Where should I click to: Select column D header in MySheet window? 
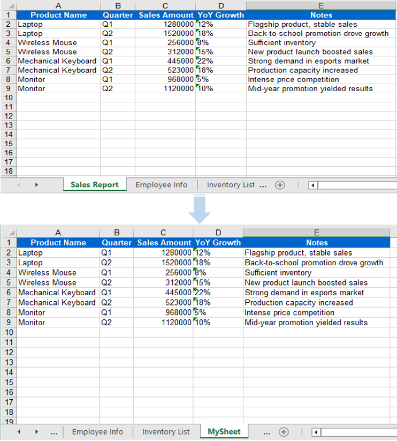pyautogui.click(x=218, y=233)
